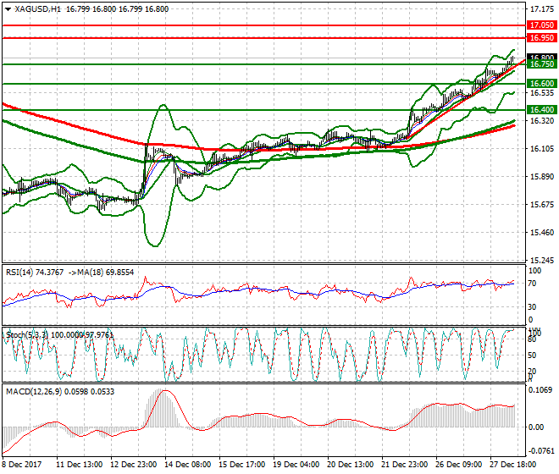The width and height of the screenshot is (559, 474).
Task: Click the 20 Dec 13:00 time label
Action: click(x=351, y=465)
